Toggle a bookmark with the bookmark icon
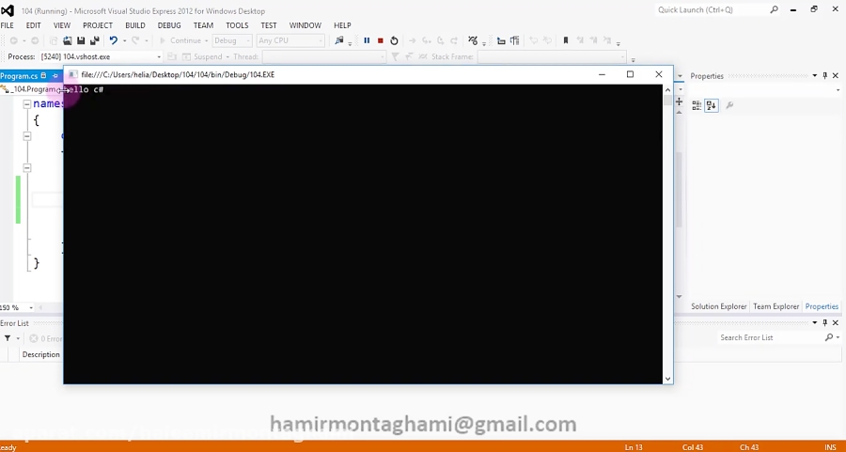This screenshot has height=452, width=846. pos(566,40)
